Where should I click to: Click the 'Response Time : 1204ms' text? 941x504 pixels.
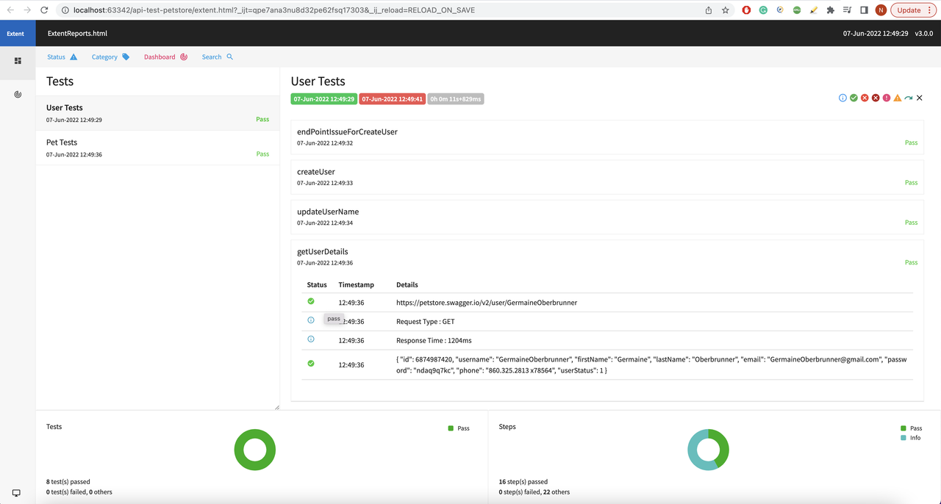[x=434, y=341]
